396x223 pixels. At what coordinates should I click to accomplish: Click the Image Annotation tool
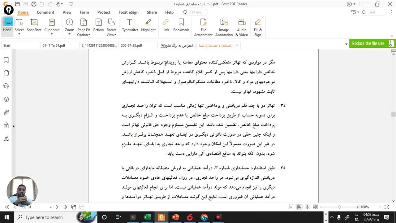coord(224,28)
